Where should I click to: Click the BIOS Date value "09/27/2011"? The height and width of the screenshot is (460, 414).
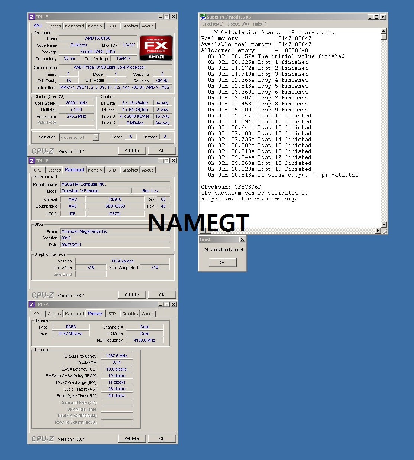point(115,245)
